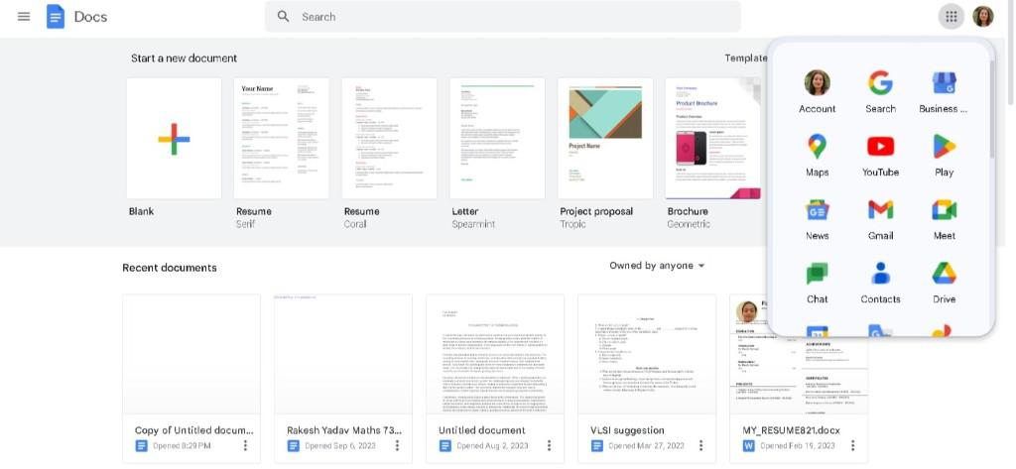Select the Brochure Geometric template
The height and width of the screenshot is (469, 1016).
[x=712, y=138]
